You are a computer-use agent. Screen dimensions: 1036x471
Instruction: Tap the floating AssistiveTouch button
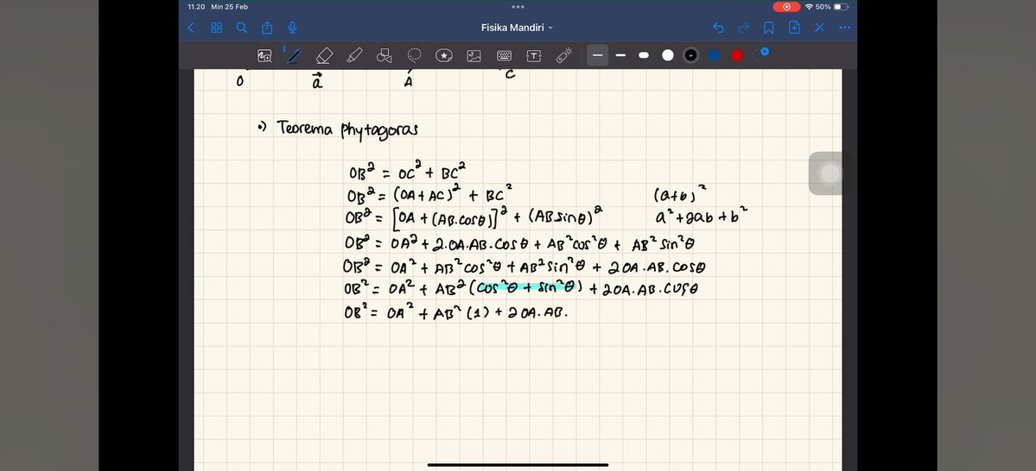pos(829,173)
